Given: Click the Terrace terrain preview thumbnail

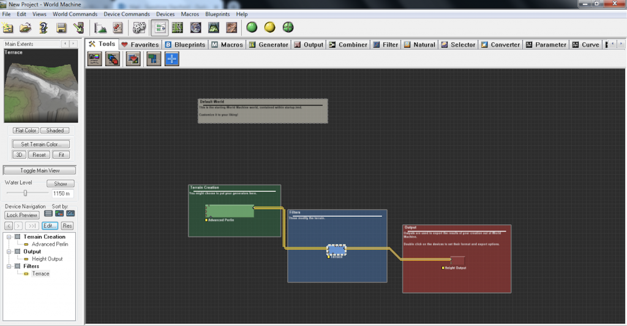Looking at the screenshot, I should 41,86.
